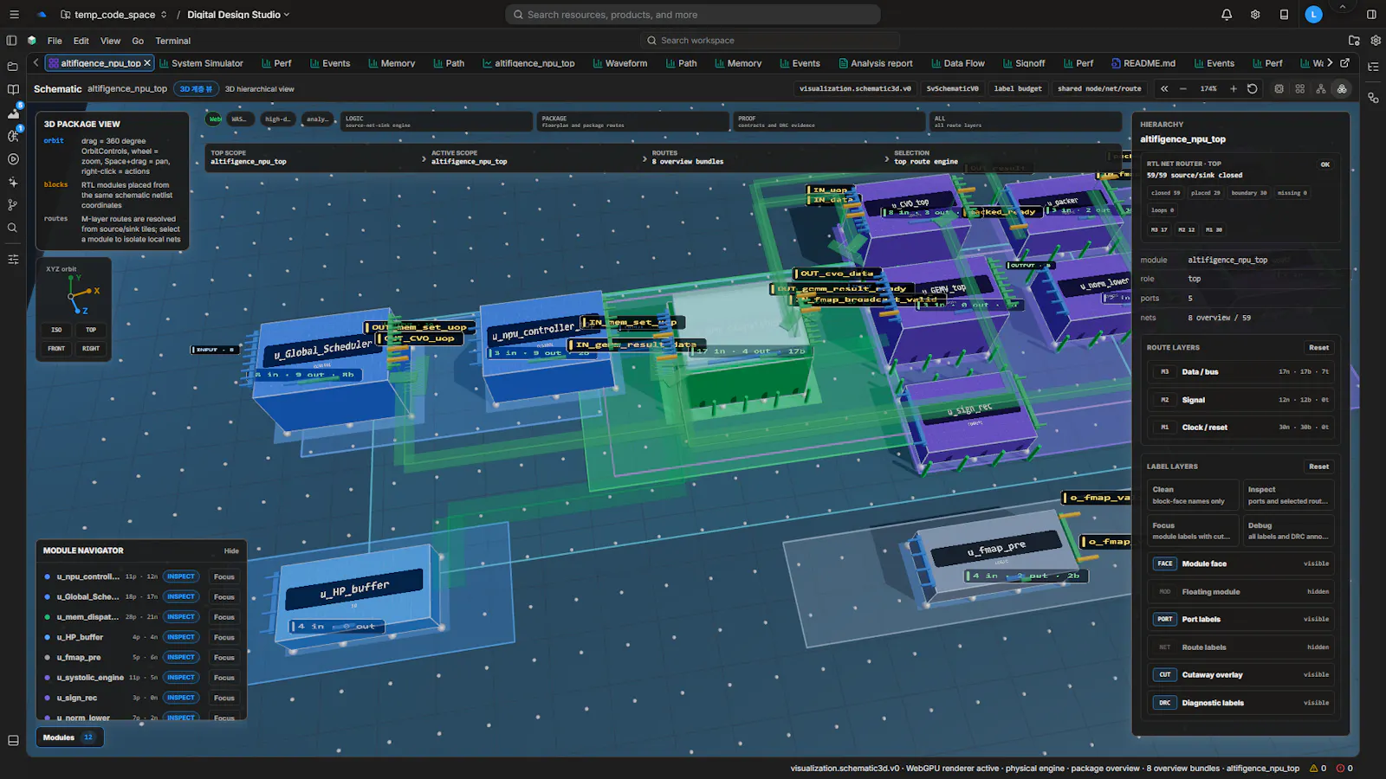Screen dimensions: 1386x779
Task: Select the grid view mode icon
Action: coord(1300,89)
